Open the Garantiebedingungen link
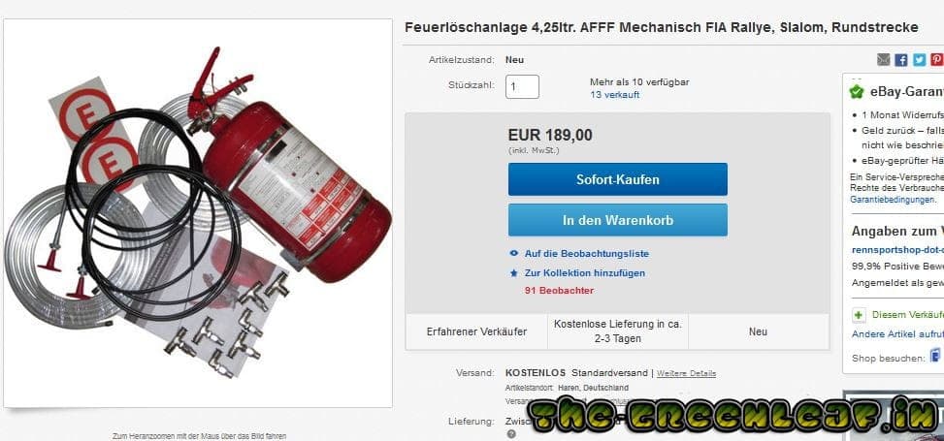The width and height of the screenshot is (944, 441). point(893,200)
